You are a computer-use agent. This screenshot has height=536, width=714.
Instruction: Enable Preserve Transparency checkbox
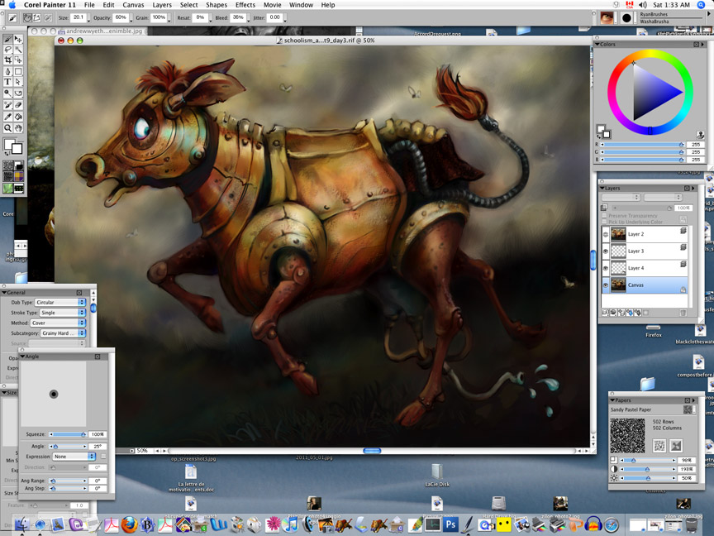pyautogui.click(x=604, y=216)
